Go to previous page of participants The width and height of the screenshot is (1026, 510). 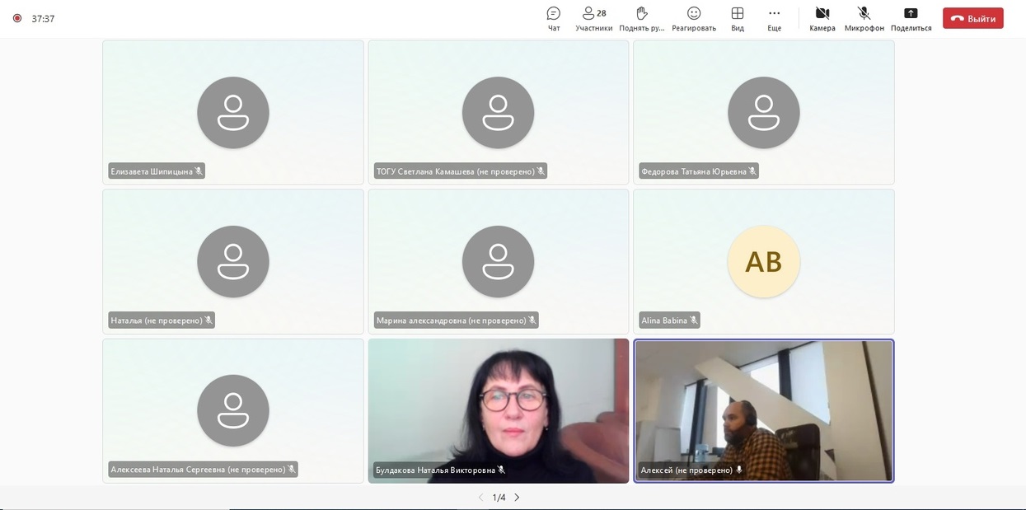(481, 498)
